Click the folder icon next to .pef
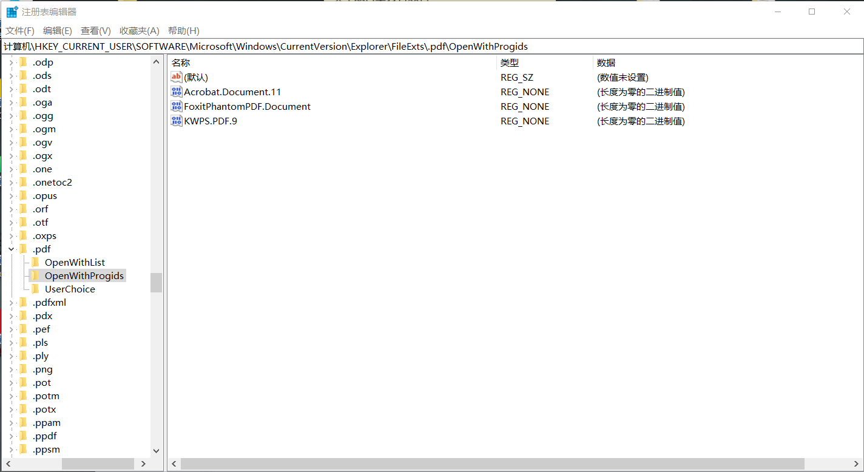 coord(24,329)
